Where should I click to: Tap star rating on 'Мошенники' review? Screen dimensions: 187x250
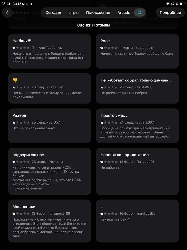pyautogui.click(x=21, y=214)
